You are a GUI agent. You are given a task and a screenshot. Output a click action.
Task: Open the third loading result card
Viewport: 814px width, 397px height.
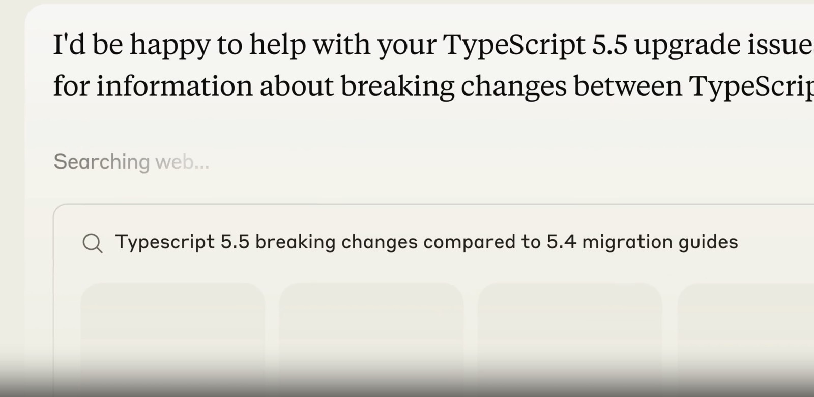tap(570, 339)
